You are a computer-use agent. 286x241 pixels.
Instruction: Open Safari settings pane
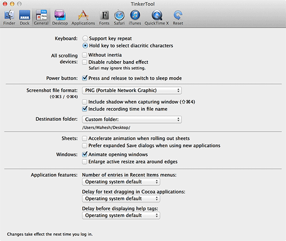click(x=119, y=17)
